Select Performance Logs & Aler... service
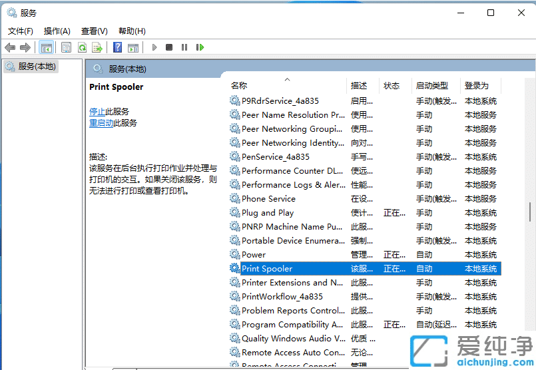536x370 pixels. [x=294, y=185]
